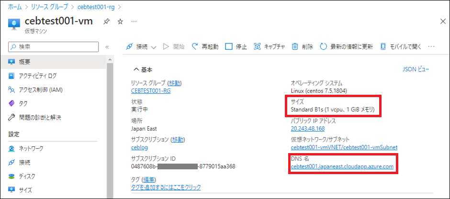Collapse the sidebar with double chevron
Image resolution: width=450 pixels, height=199 pixels.
pyautogui.click(x=107, y=47)
